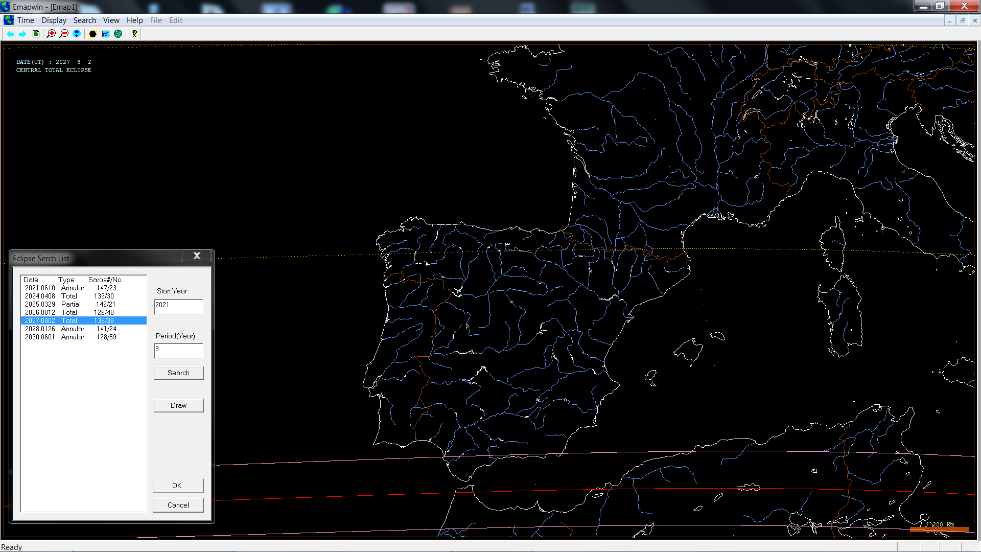Click the CENTRAL TOTAL ECLIPSE label
The image size is (981, 552).
click(x=54, y=70)
